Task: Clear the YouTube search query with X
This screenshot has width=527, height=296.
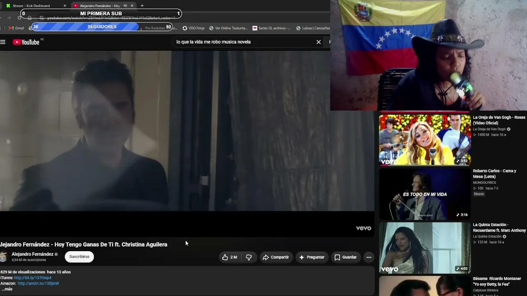Action: pyautogui.click(x=318, y=42)
